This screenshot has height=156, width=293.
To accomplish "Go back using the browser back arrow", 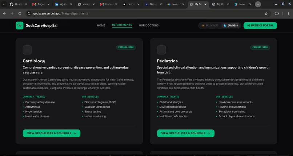I will tap(4, 13).
